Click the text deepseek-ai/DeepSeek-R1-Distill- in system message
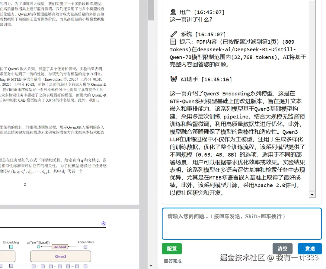 pos(246,49)
